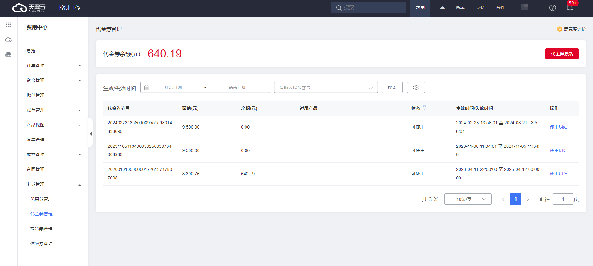
Task: Open the messages icon with 99+ badge
Action: (x=570, y=8)
